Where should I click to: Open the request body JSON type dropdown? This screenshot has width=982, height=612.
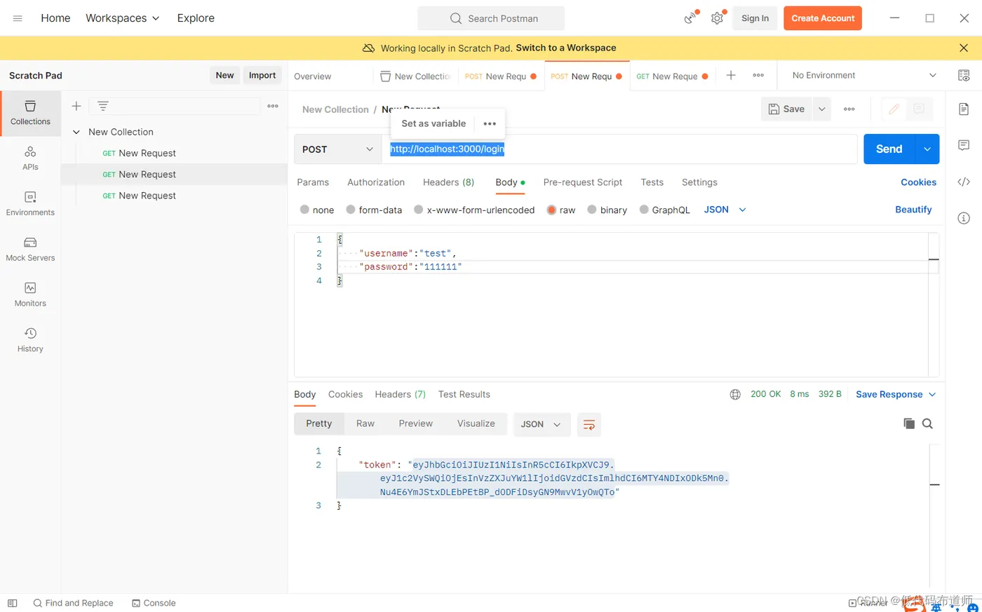tap(725, 210)
